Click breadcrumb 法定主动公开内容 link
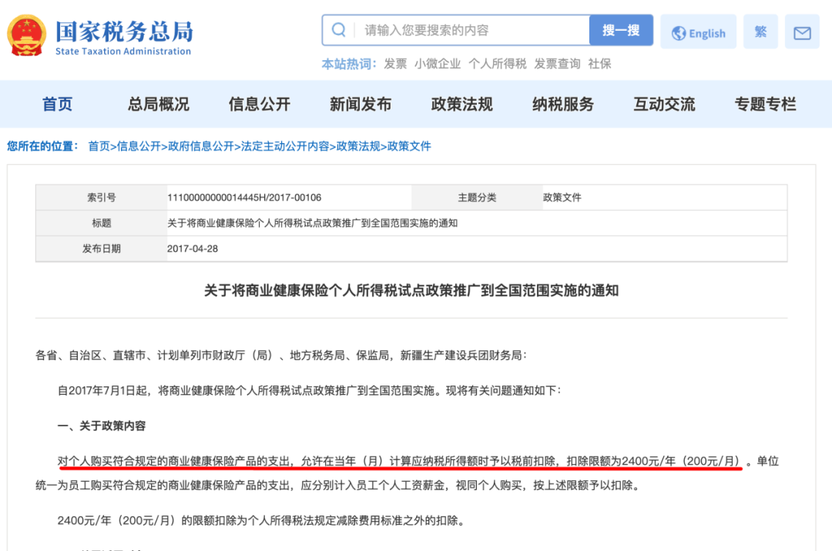Screen dimensions: 832x551 pyautogui.click(x=285, y=146)
